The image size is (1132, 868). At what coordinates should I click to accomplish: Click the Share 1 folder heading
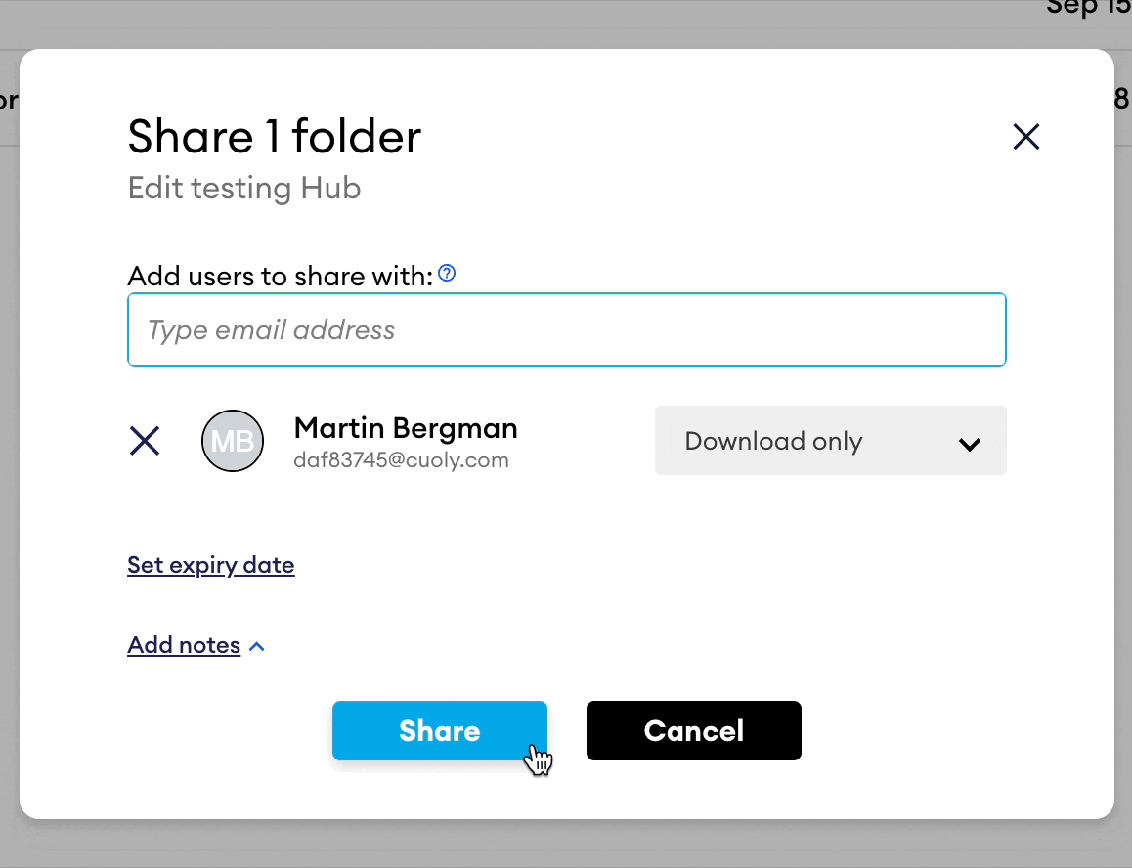coord(275,137)
